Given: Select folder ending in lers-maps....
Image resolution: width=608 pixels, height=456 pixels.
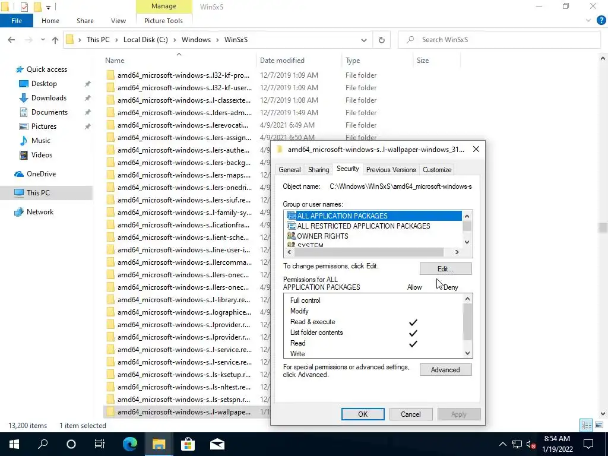Looking at the screenshot, I should pyautogui.click(x=183, y=175).
